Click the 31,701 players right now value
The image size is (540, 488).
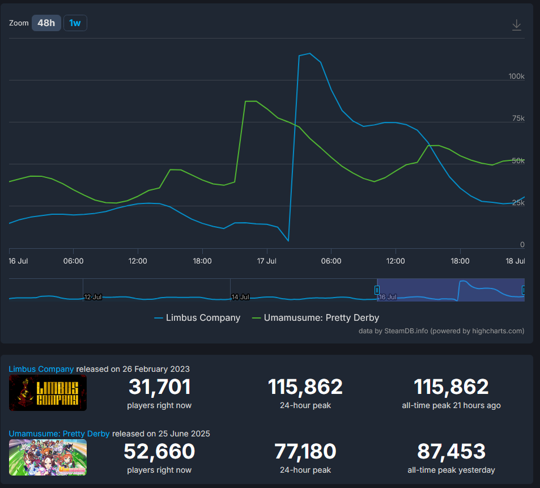(x=159, y=387)
